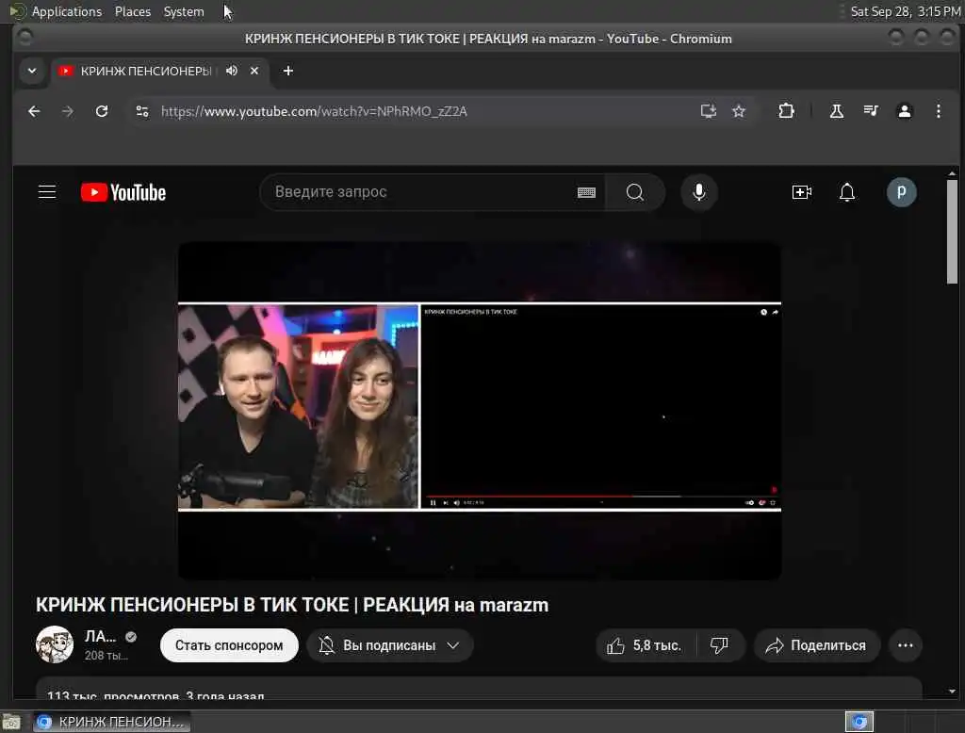Open the YouTube guide hamburger menu

point(47,192)
